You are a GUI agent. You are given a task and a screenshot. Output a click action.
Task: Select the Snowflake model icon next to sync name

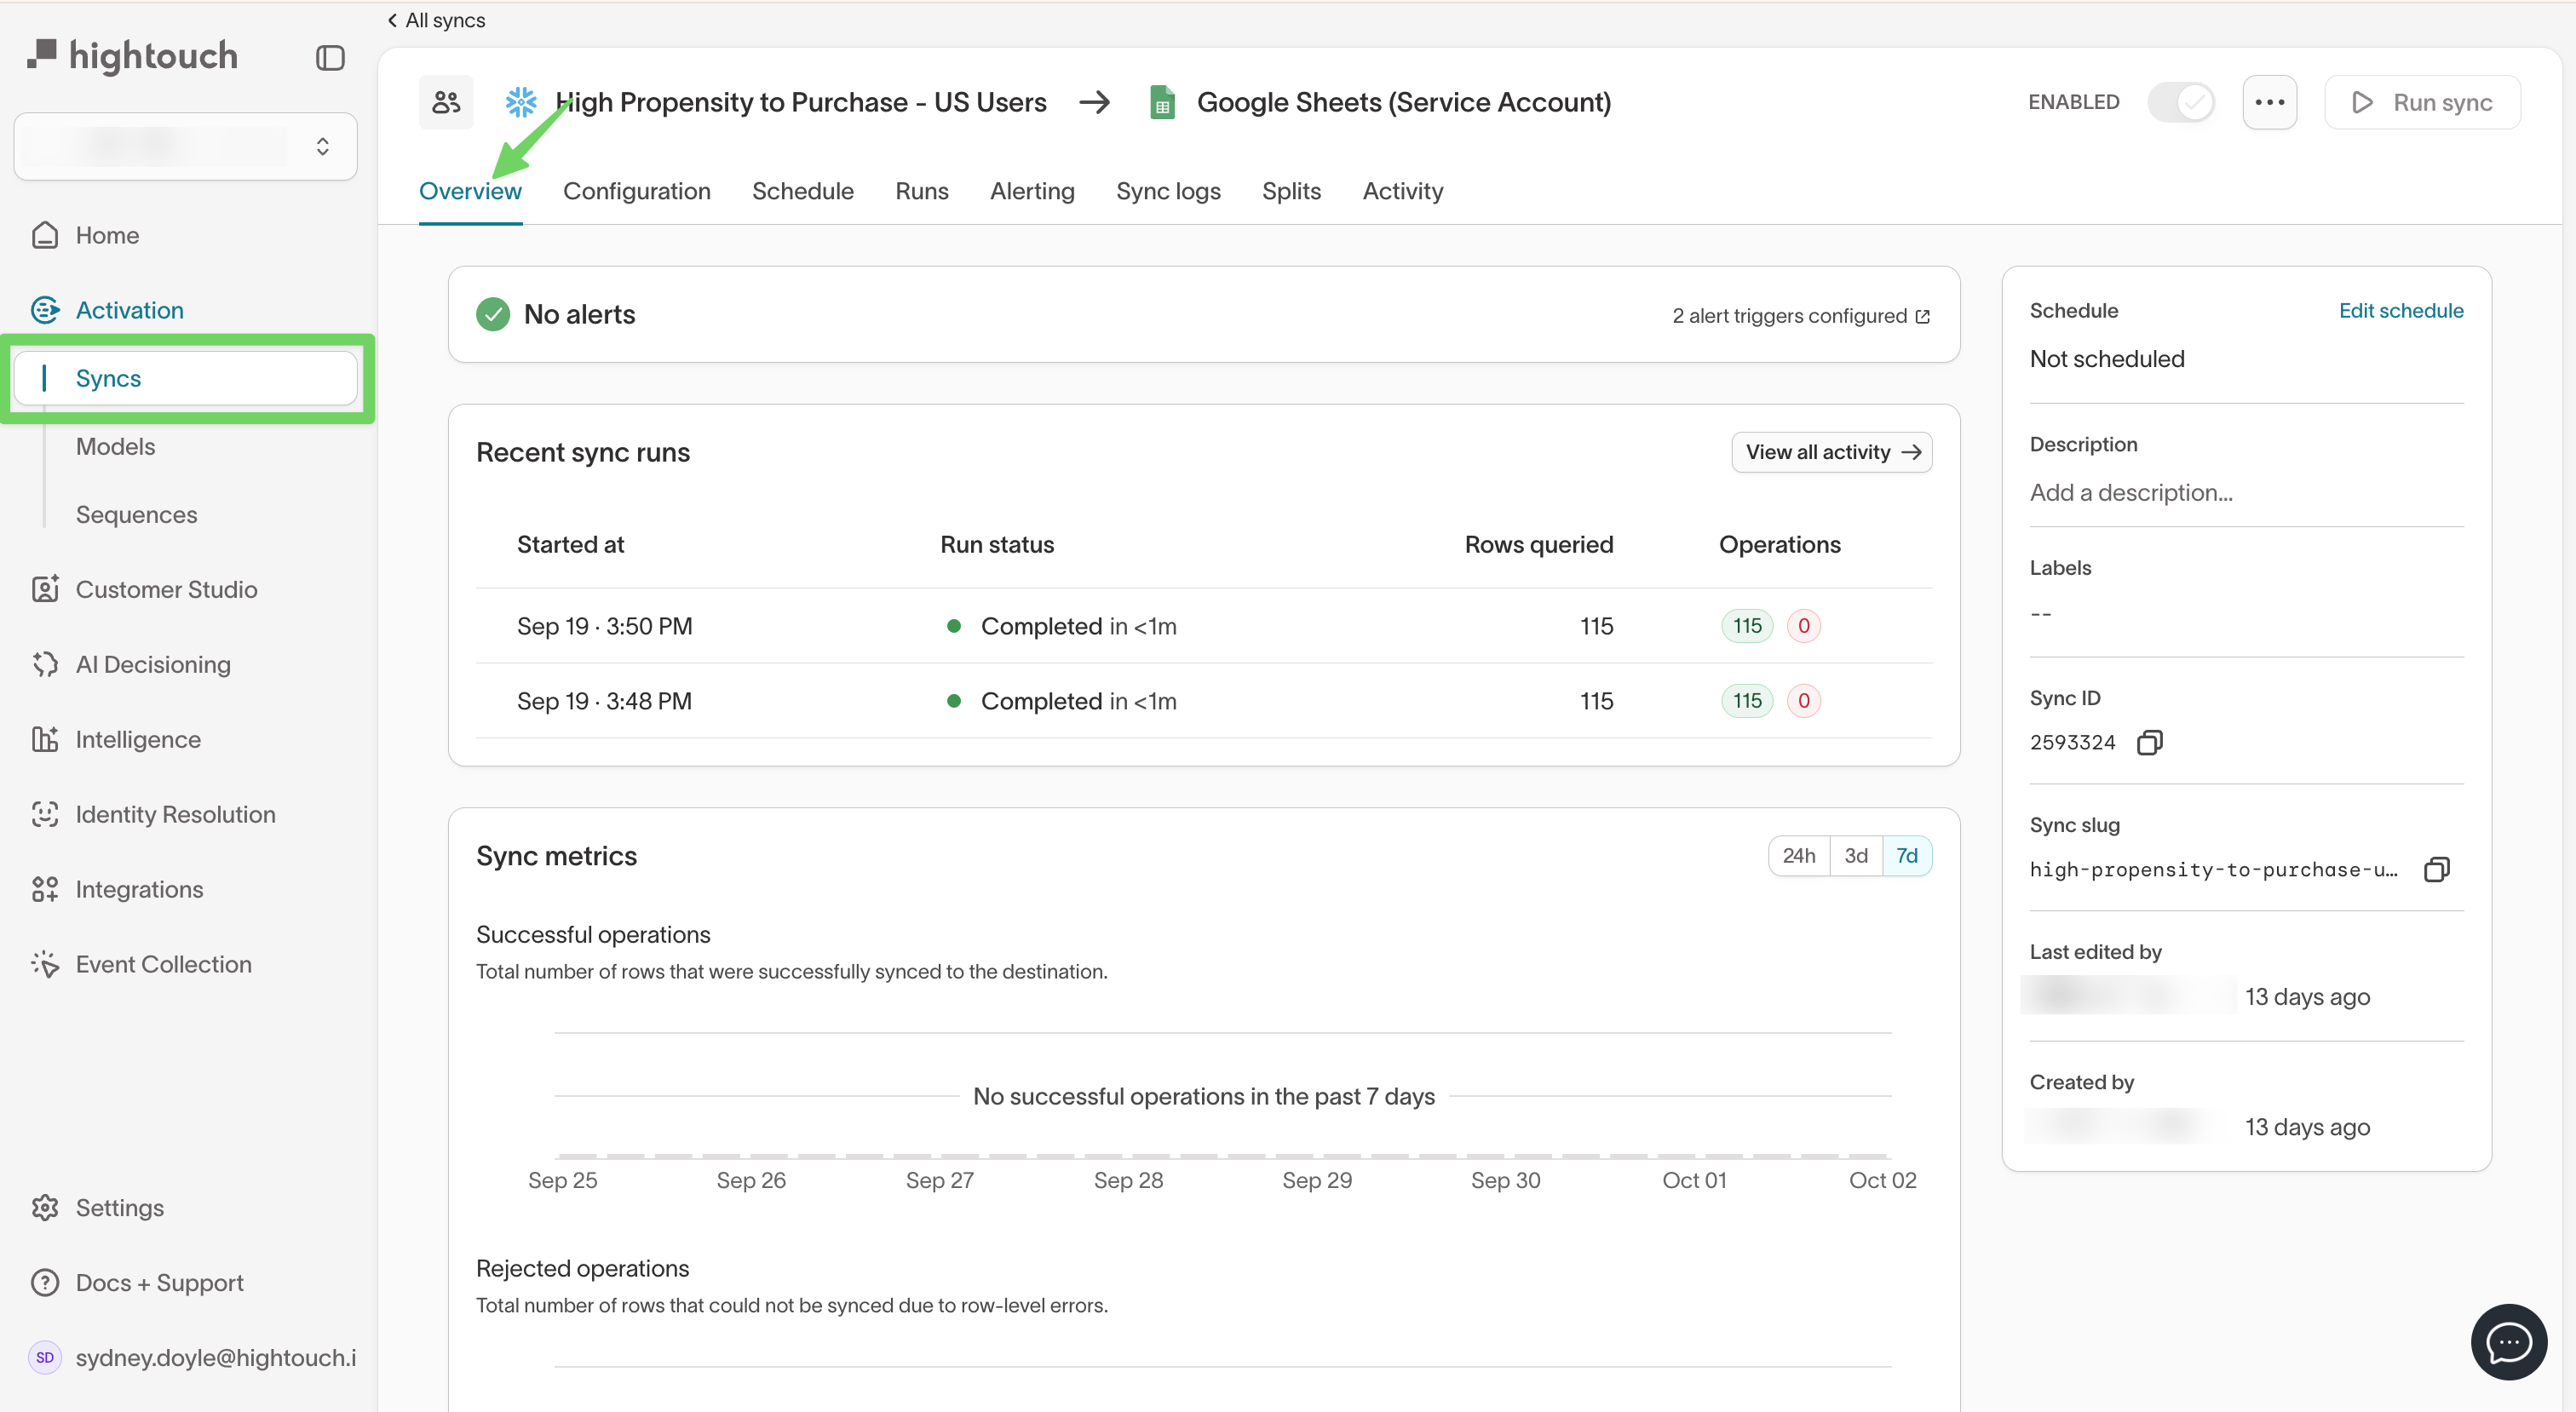pos(520,101)
